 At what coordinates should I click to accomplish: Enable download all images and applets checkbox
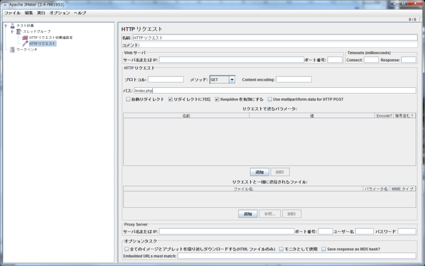pos(126,249)
